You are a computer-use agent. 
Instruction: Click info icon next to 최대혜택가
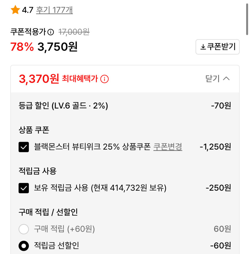pos(105,79)
